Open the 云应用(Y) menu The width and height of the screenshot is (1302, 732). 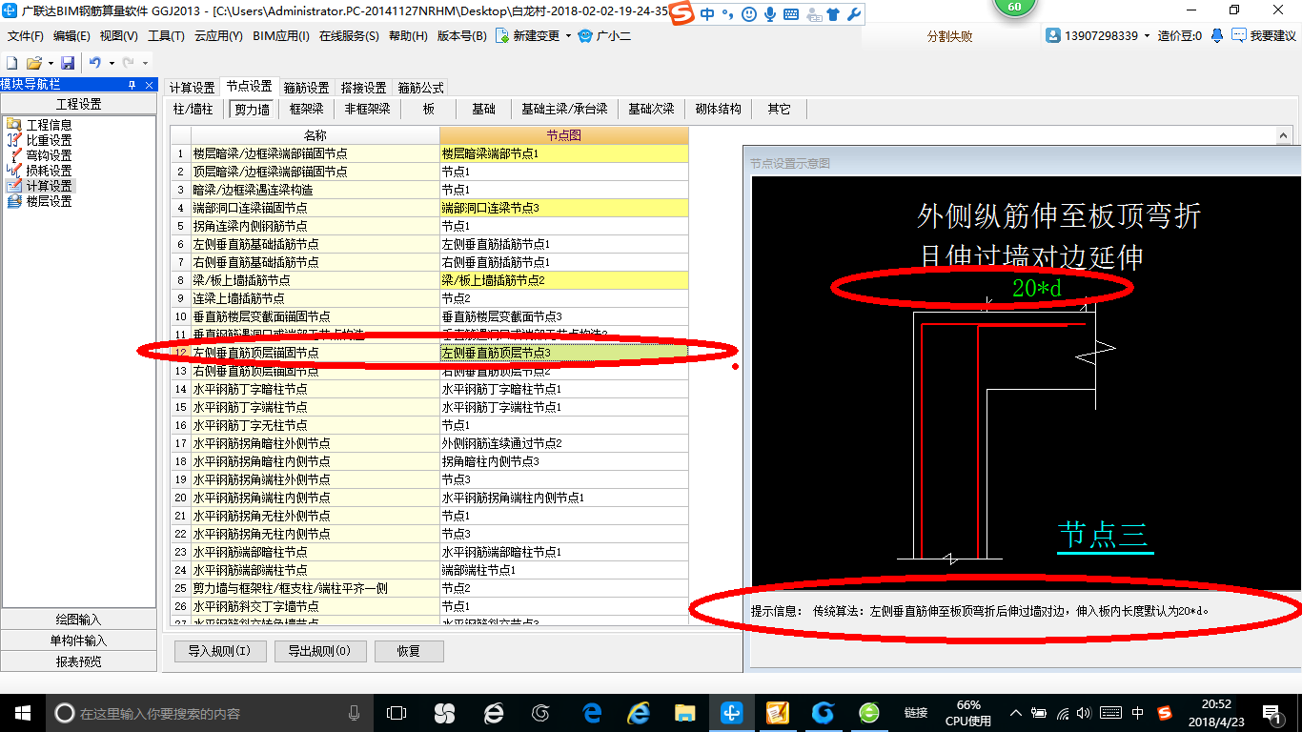218,36
